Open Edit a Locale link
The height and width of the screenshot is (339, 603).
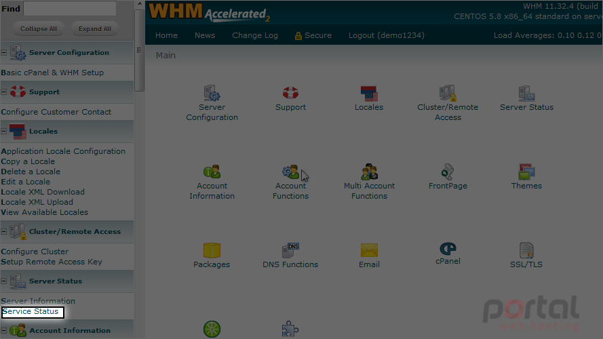coord(25,182)
